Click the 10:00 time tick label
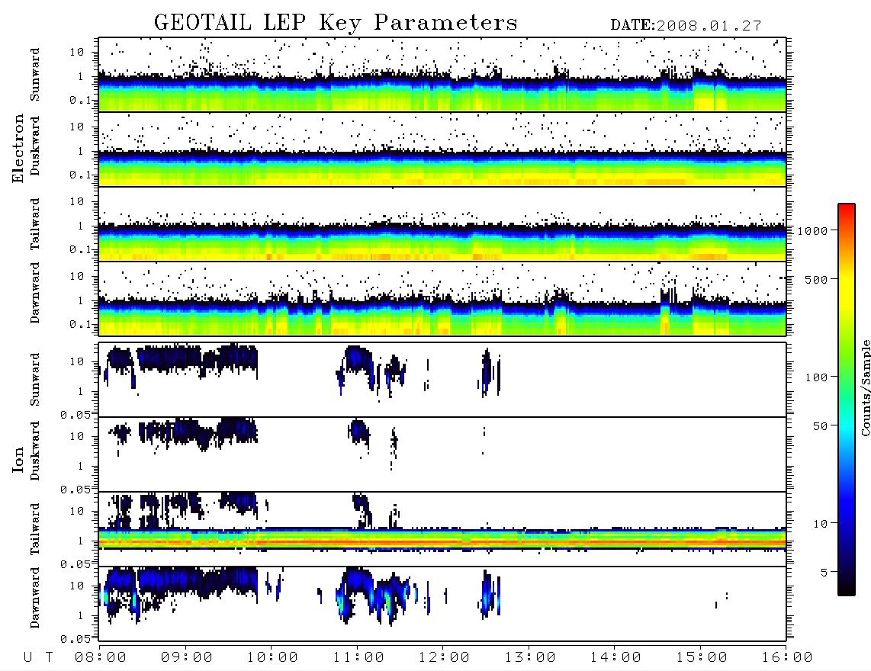 (272, 657)
